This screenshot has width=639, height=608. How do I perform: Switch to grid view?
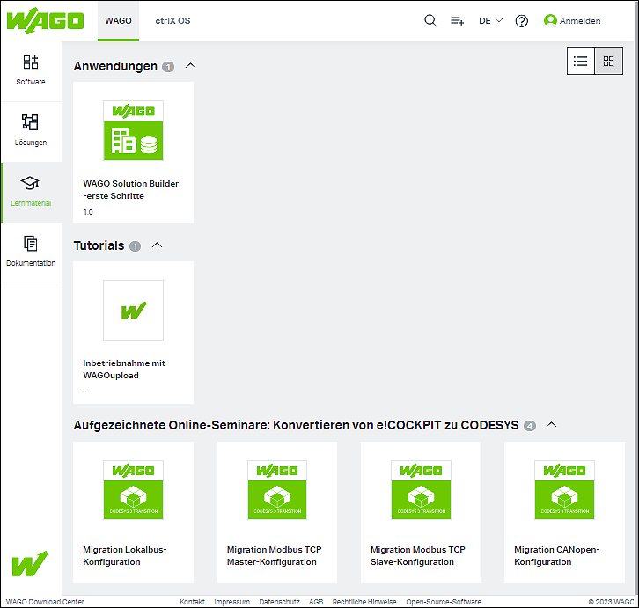[608, 61]
